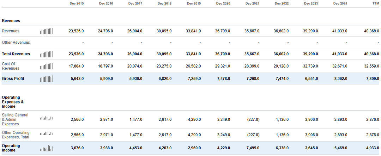Select the Other Revenues row label
This screenshot has height=156, width=381.
(x=16, y=43)
